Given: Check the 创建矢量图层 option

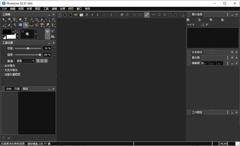Looking at the screenshot, I should (2, 75).
